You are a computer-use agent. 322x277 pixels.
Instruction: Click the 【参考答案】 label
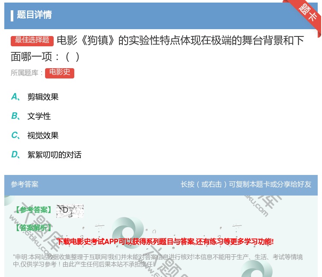[33, 210]
